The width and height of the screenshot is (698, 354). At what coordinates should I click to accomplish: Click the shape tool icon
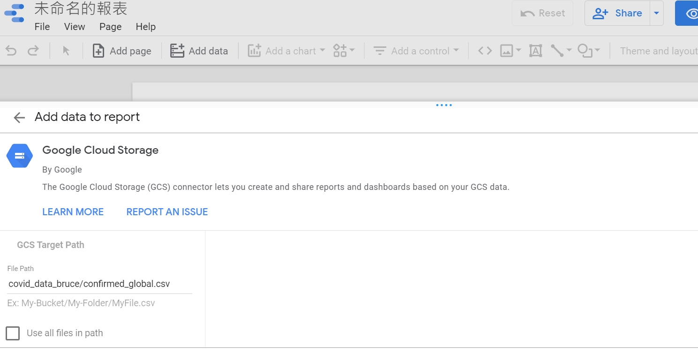tap(585, 51)
